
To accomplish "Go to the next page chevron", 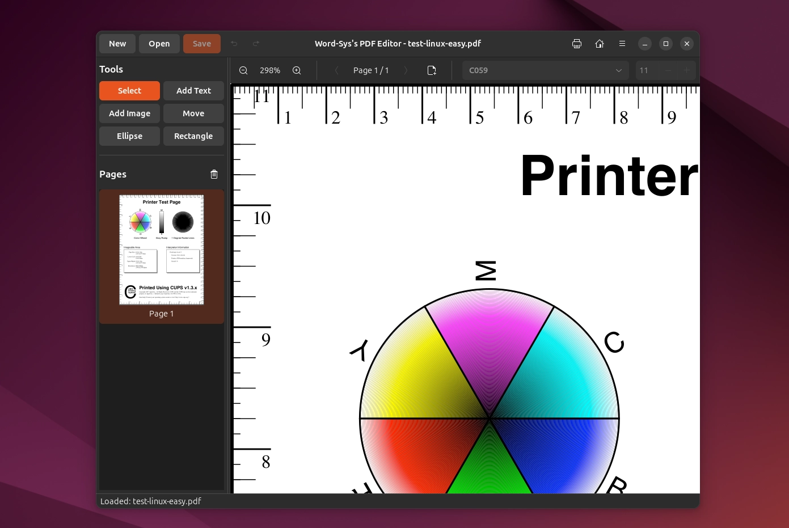I will pos(406,70).
